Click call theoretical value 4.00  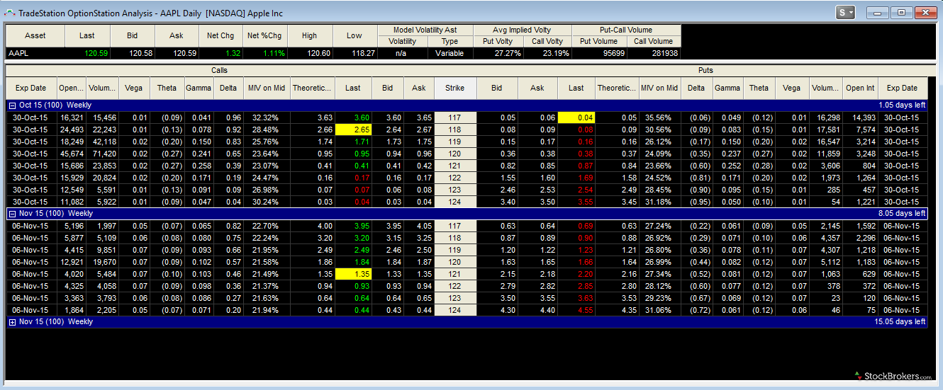325,226
